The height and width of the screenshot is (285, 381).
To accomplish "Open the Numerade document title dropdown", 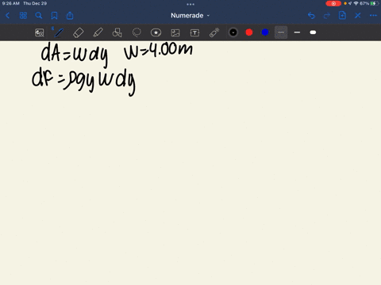I will tap(190, 16).
